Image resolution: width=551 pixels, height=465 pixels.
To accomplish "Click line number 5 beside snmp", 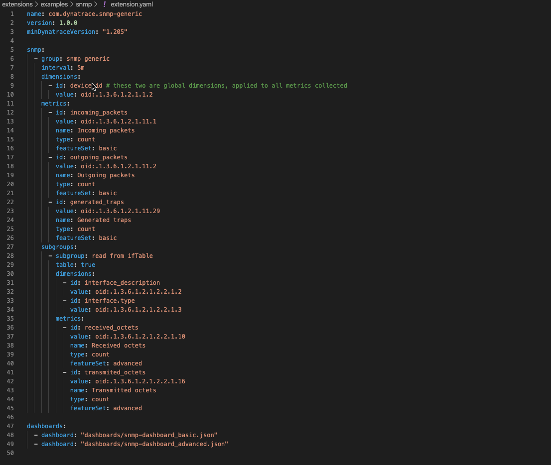I will [x=12, y=50].
